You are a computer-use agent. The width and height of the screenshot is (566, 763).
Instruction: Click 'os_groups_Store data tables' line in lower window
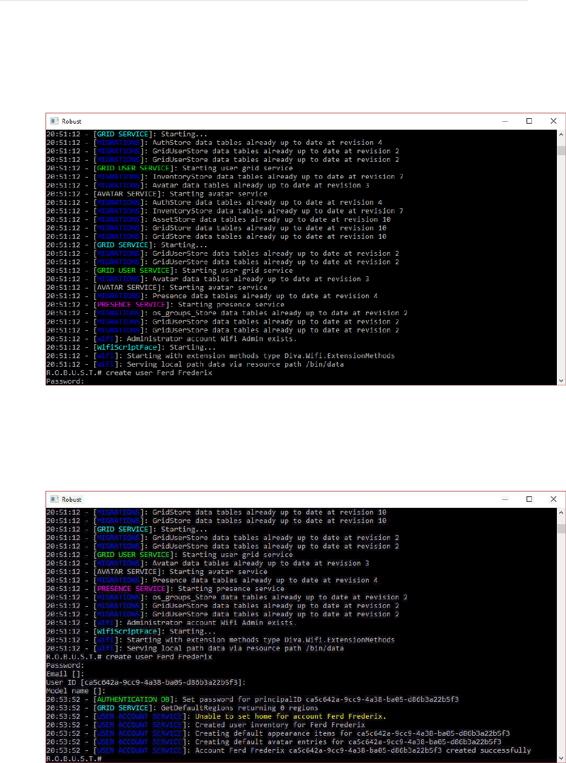pos(227,597)
